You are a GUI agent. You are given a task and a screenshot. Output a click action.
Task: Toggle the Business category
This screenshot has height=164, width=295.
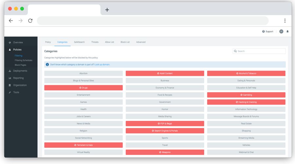[x=165, y=81]
